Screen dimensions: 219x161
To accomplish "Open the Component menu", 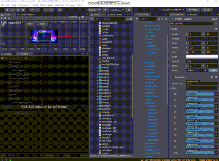I will 24,5.
